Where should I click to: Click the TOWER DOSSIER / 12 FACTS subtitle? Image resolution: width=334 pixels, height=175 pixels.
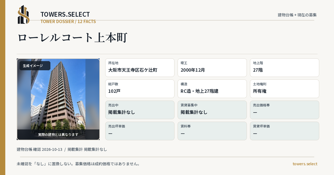68,21
